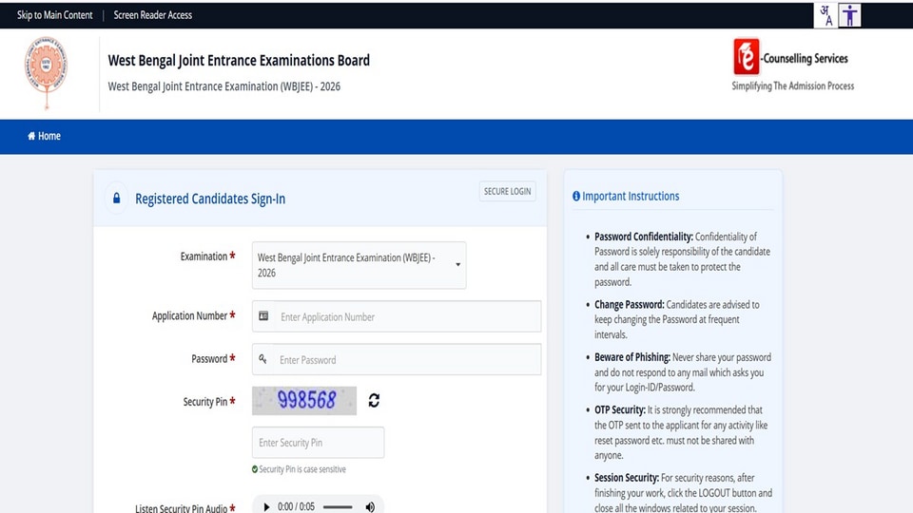Mute the Security Pin audio volume
The height and width of the screenshot is (513, 913).
(x=370, y=507)
